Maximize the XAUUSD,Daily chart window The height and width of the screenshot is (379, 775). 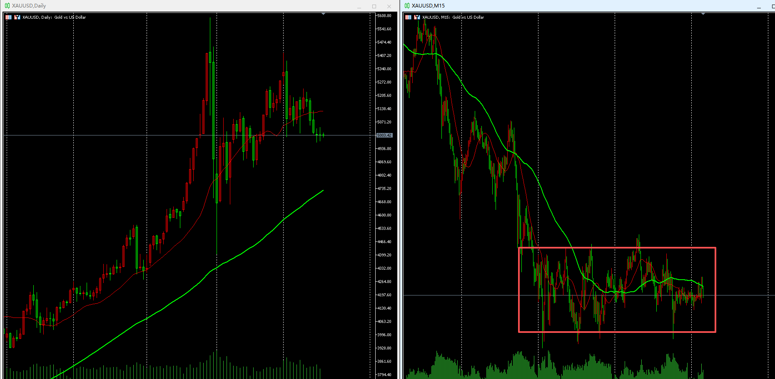(x=374, y=7)
